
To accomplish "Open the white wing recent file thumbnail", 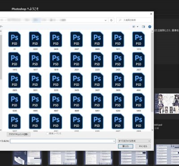I will pyautogui.click(x=27, y=158).
